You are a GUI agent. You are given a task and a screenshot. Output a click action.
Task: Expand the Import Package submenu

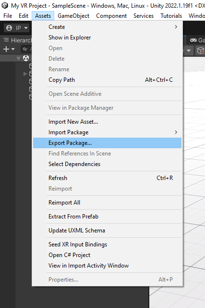click(x=107, y=132)
